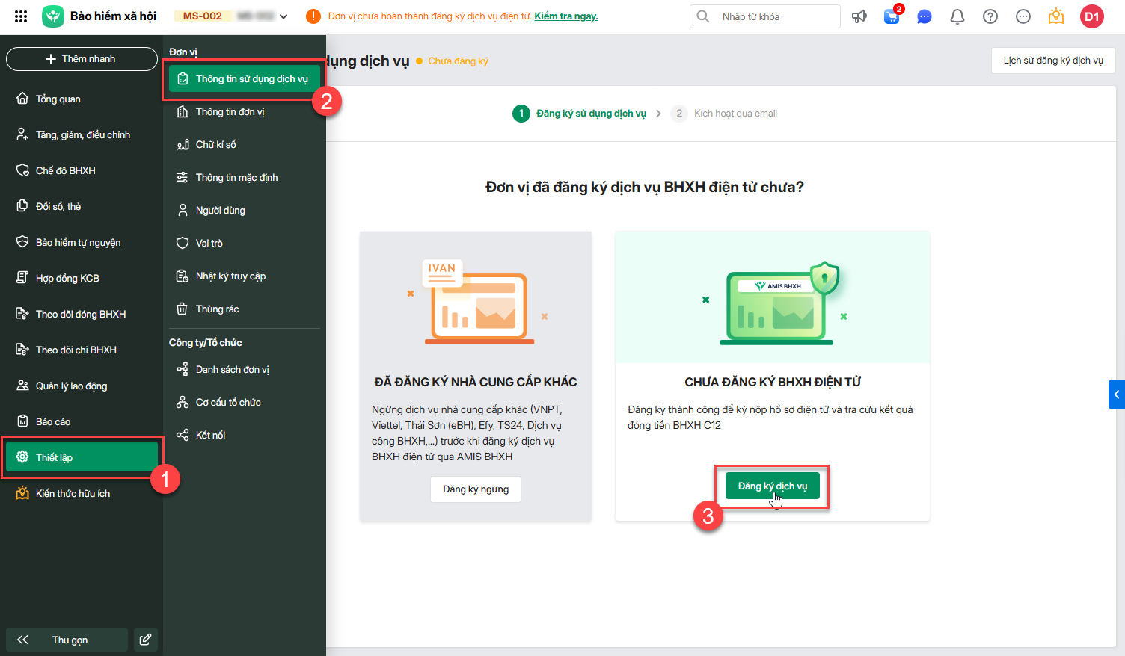
Task: Select Thông tin sử dụng dịch vụ
Action: 245,78
